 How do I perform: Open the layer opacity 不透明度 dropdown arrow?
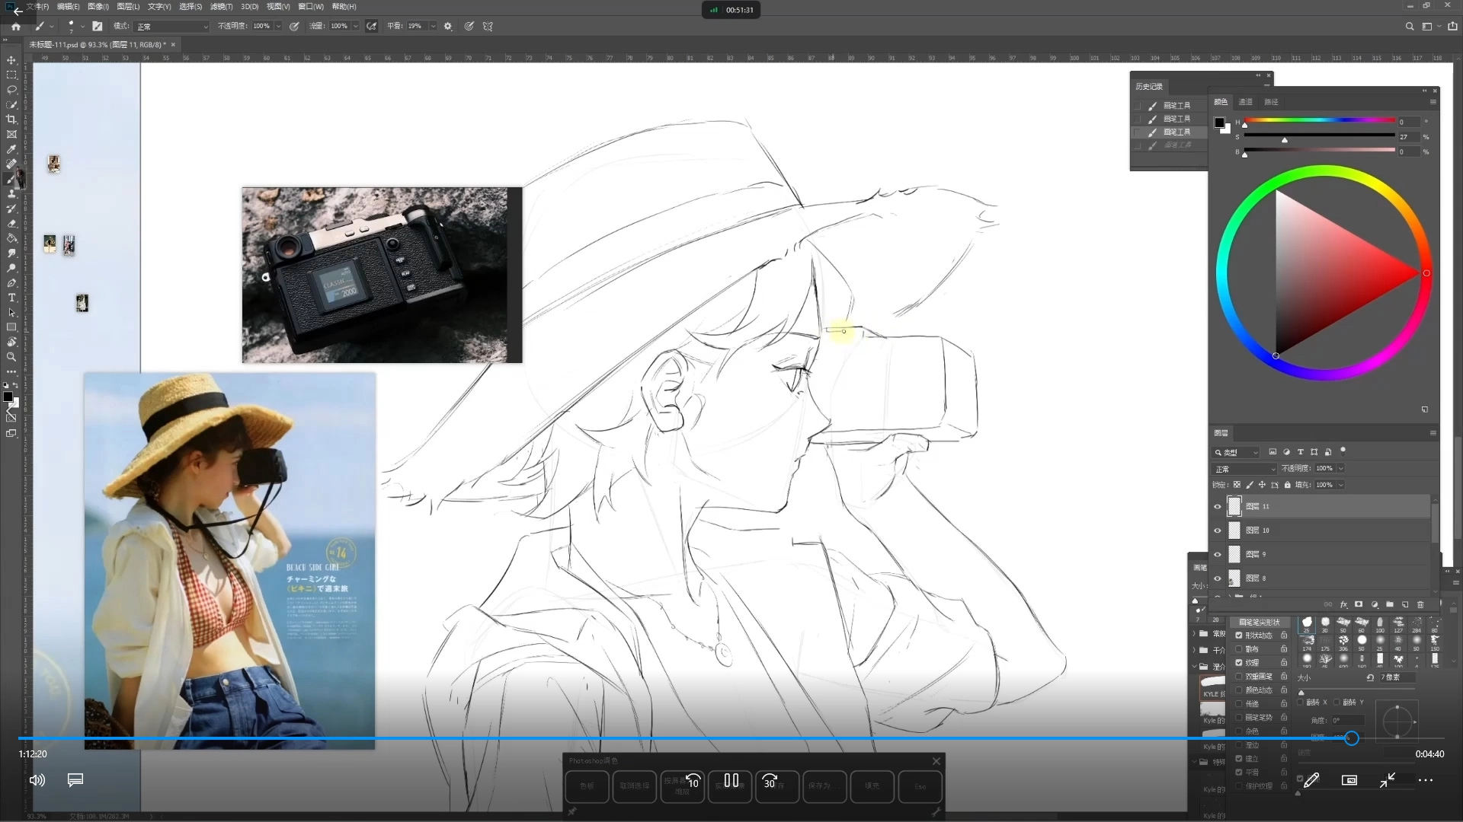click(1340, 469)
